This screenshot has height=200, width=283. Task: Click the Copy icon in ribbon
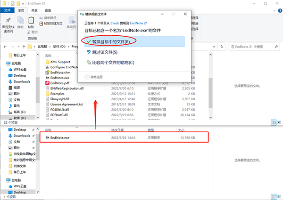(x=20, y=20)
